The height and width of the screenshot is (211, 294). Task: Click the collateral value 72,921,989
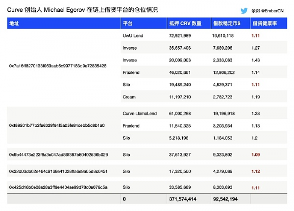tap(180, 36)
